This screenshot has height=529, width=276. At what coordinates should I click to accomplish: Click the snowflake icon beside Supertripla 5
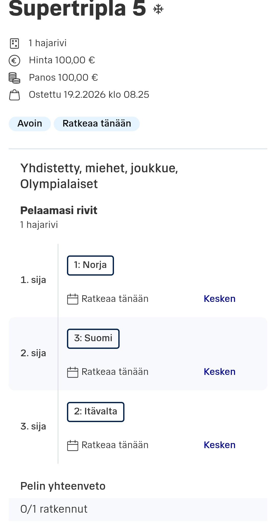click(158, 9)
